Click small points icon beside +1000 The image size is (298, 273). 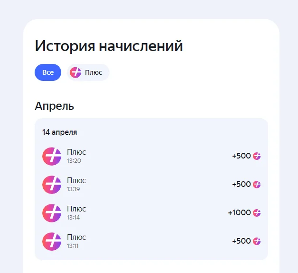coord(257,213)
